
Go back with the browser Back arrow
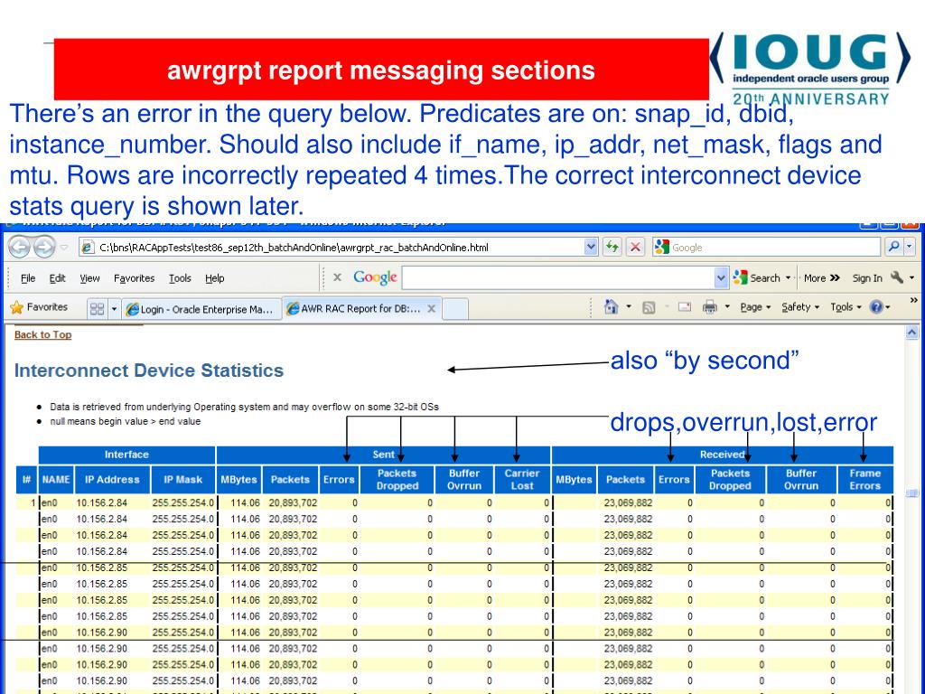point(20,248)
